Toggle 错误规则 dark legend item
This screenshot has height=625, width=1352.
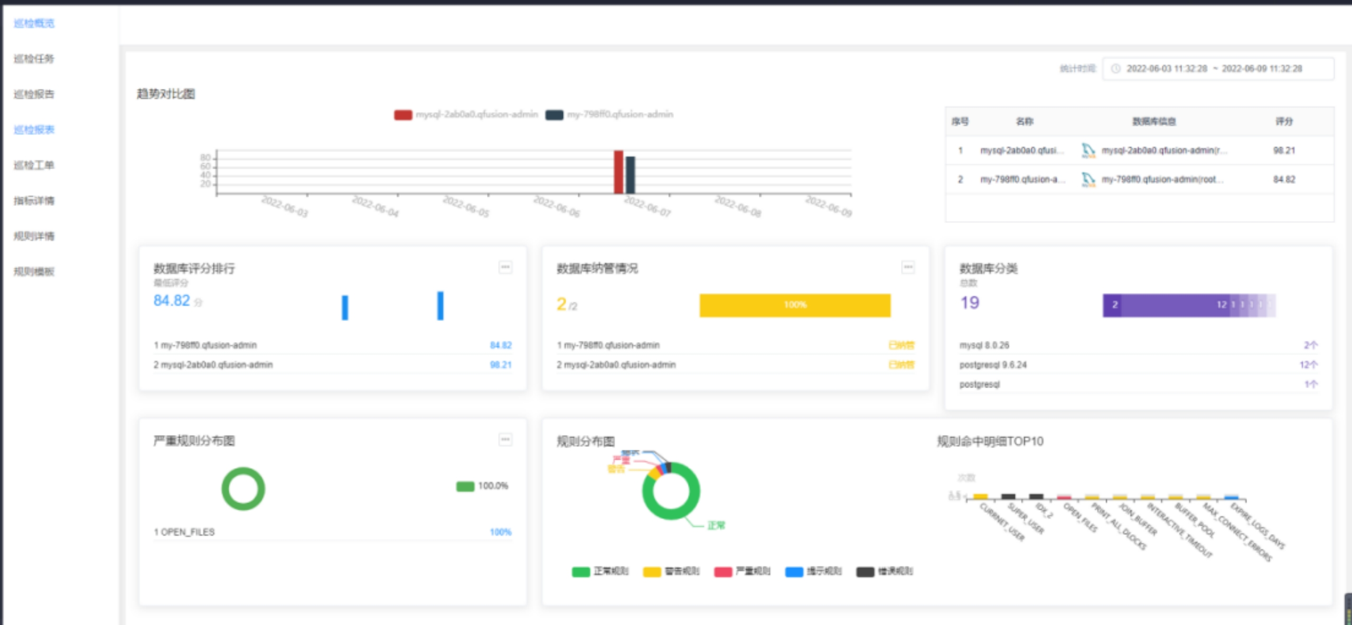pos(885,571)
